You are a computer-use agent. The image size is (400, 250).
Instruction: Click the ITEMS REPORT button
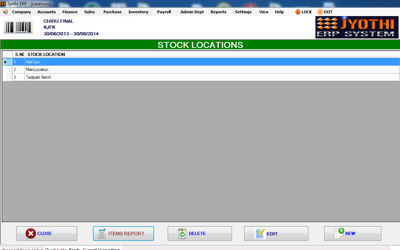[x=123, y=233]
